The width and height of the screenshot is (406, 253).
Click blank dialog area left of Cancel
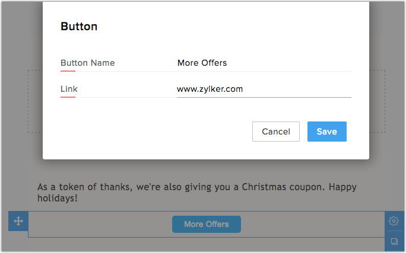(x=148, y=132)
